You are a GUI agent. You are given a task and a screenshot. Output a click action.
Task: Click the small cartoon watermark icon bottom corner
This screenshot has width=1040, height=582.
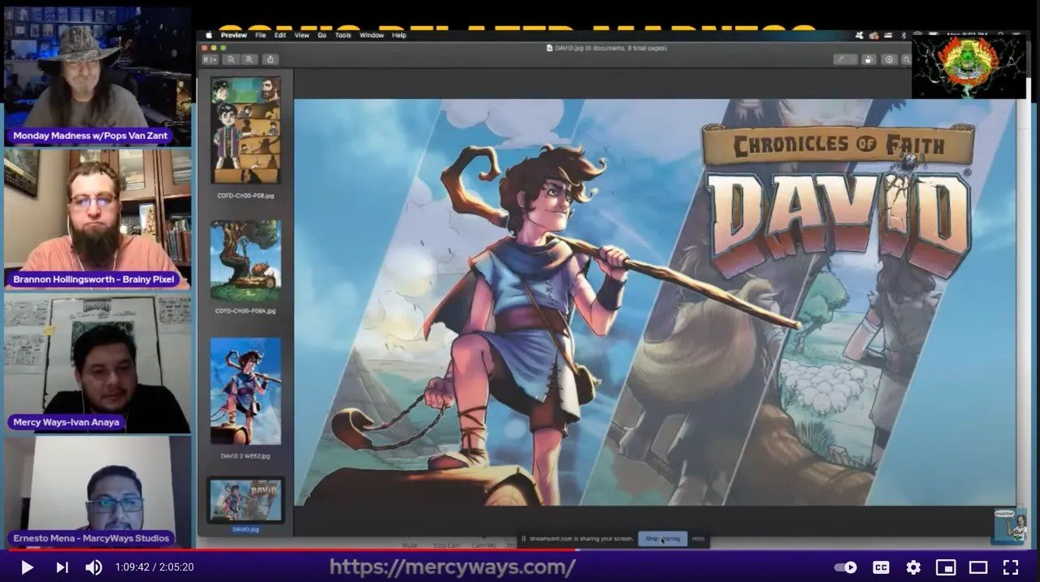(1010, 526)
